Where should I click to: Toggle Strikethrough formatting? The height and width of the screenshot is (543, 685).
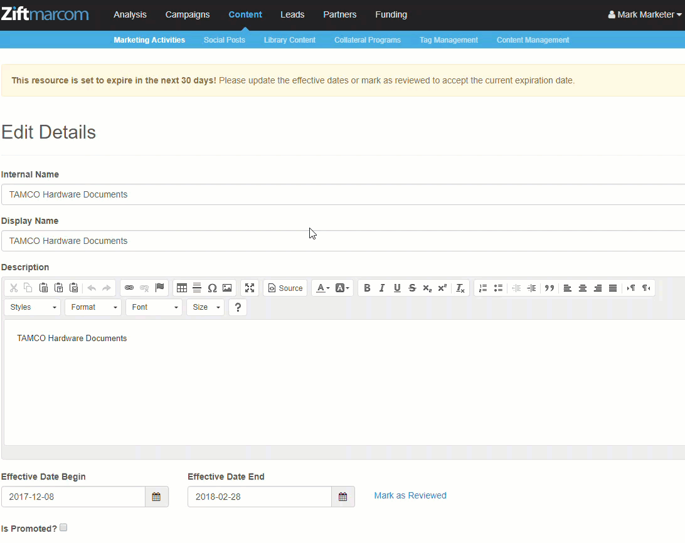click(412, 288)
